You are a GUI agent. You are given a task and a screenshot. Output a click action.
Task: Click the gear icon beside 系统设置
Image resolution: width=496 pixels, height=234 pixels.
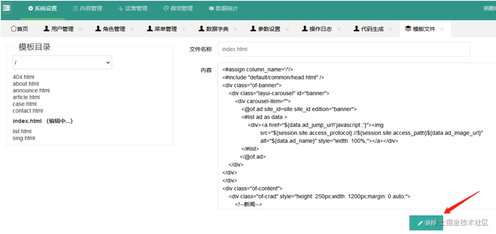click(x=30, y=8)
